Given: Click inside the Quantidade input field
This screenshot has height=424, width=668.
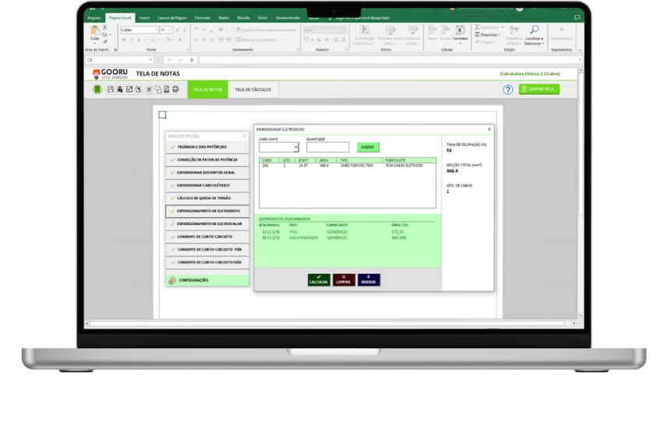Looking at the screenshot, I should [328, 148].
